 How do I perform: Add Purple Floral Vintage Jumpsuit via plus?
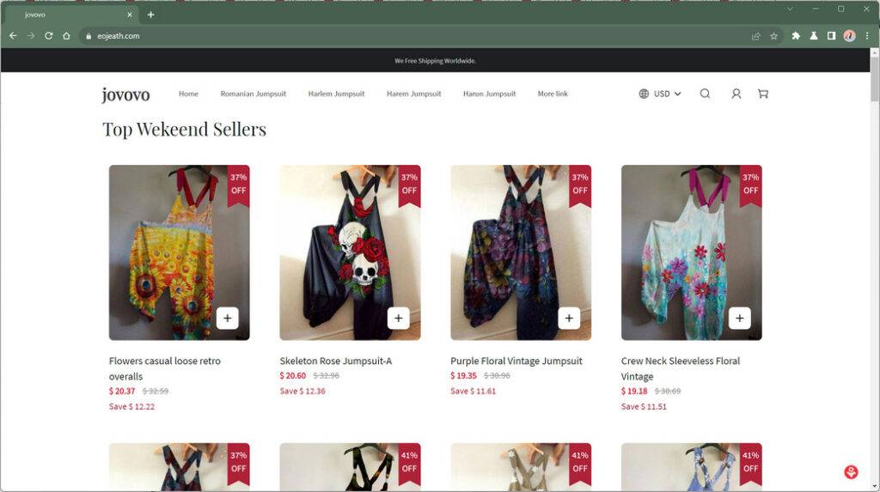pos(569,318)
